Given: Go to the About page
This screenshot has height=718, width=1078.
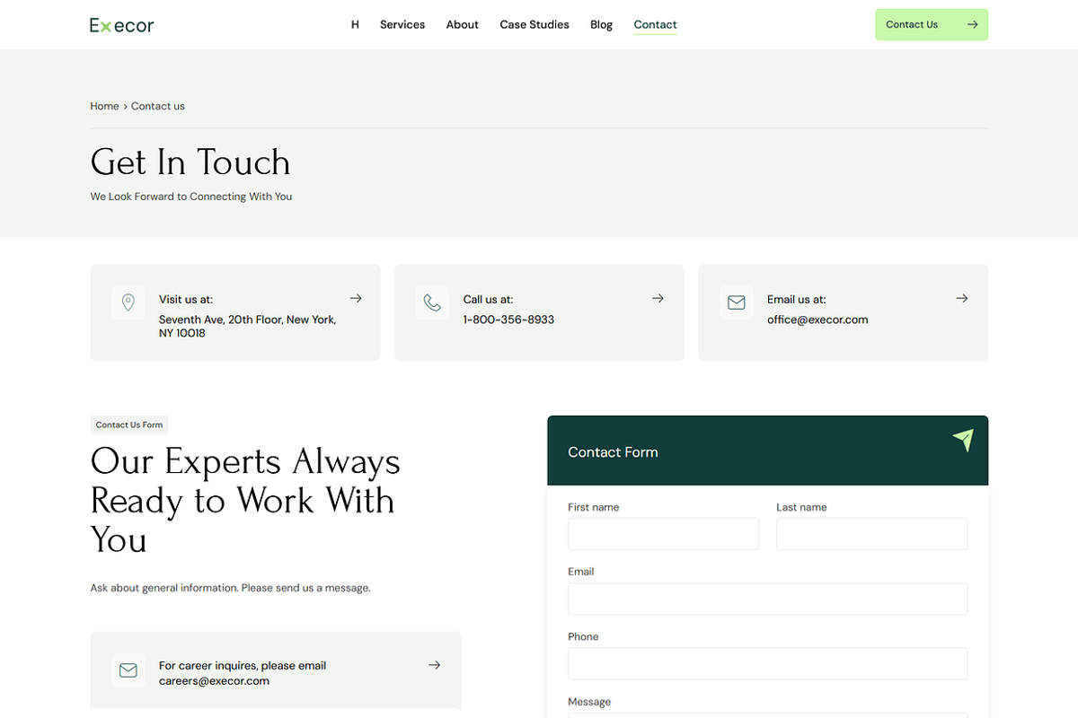Looking at the screenshot, I should 463,25.
